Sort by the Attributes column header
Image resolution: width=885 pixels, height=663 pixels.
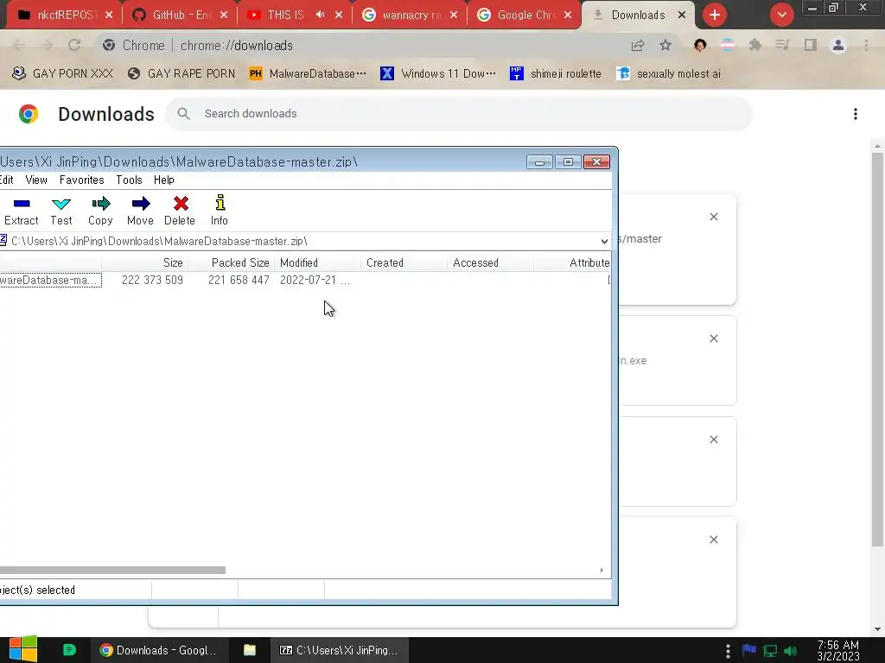tap(572, 262)
